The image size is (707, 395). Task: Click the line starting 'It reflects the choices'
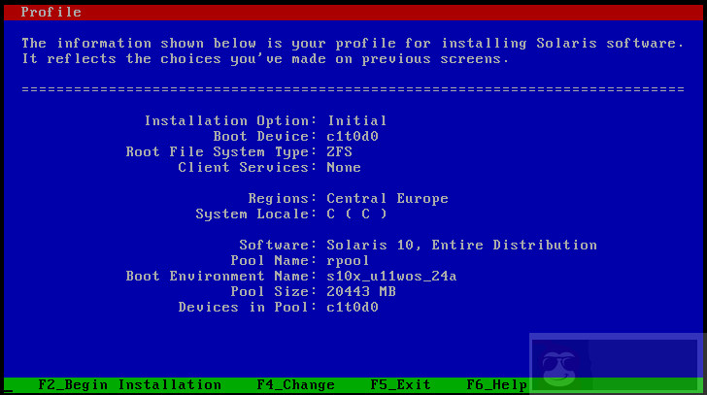(x=265, y=59)
